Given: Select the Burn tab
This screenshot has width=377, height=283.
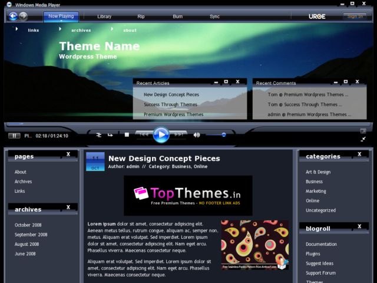Looking at the screenshot, I should tap(178, 17).
